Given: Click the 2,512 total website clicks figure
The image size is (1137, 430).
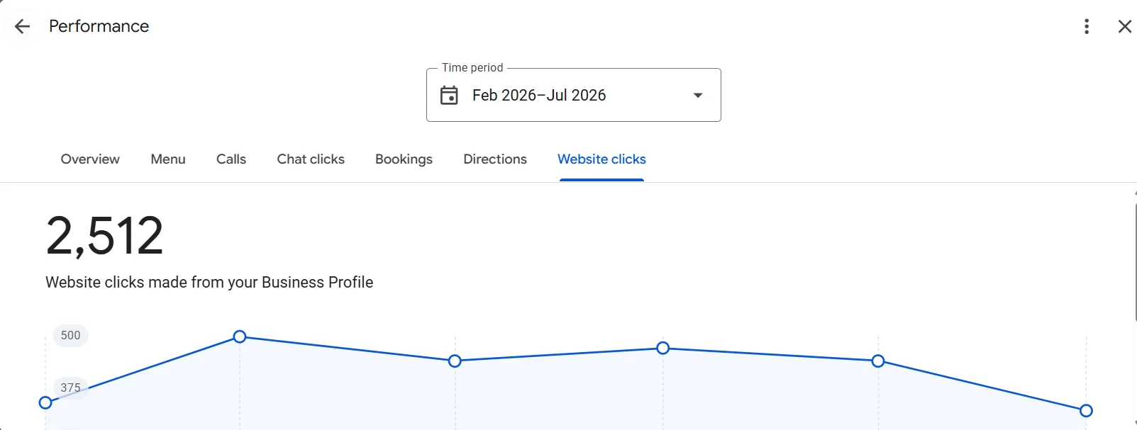Looking at the screenshot, I should (x=105, y=236).
